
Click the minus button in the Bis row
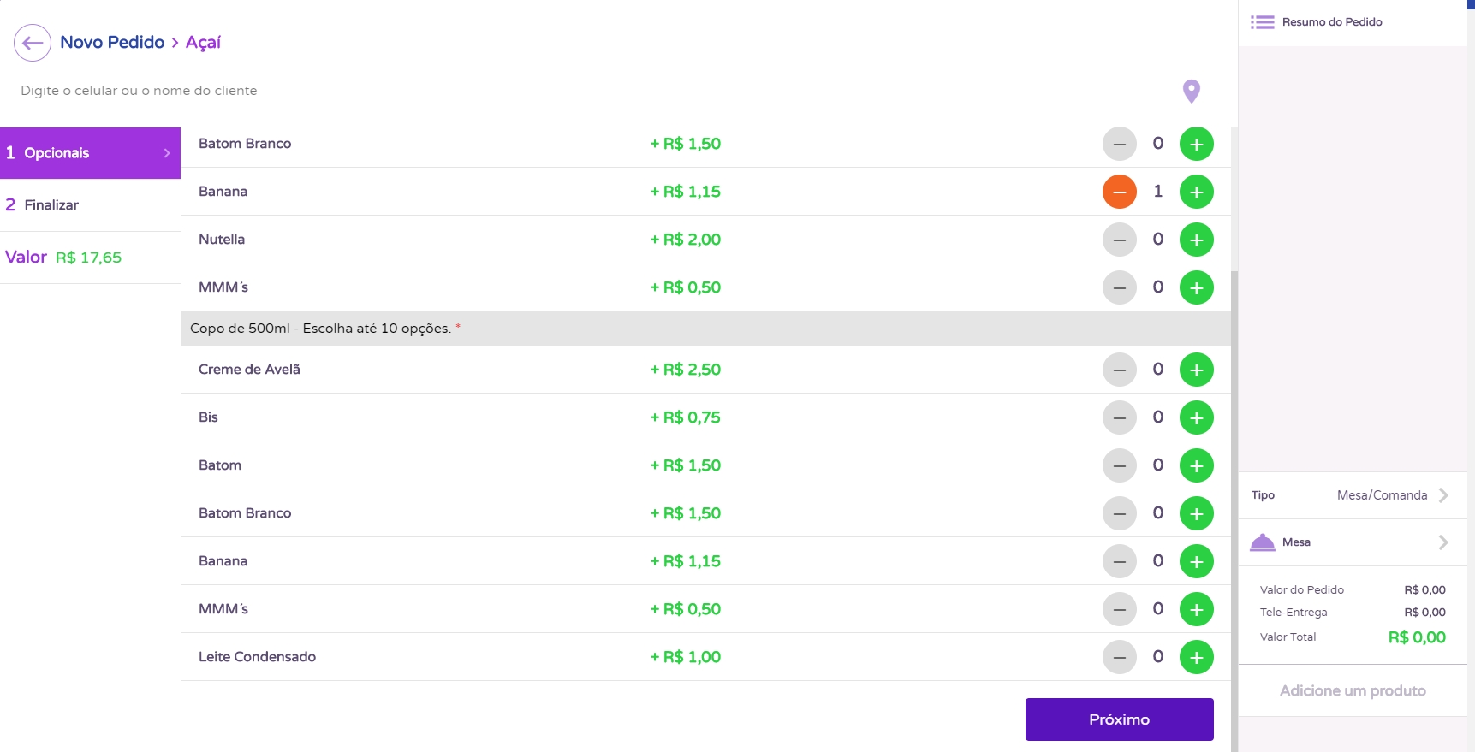tap(1119, 417)
